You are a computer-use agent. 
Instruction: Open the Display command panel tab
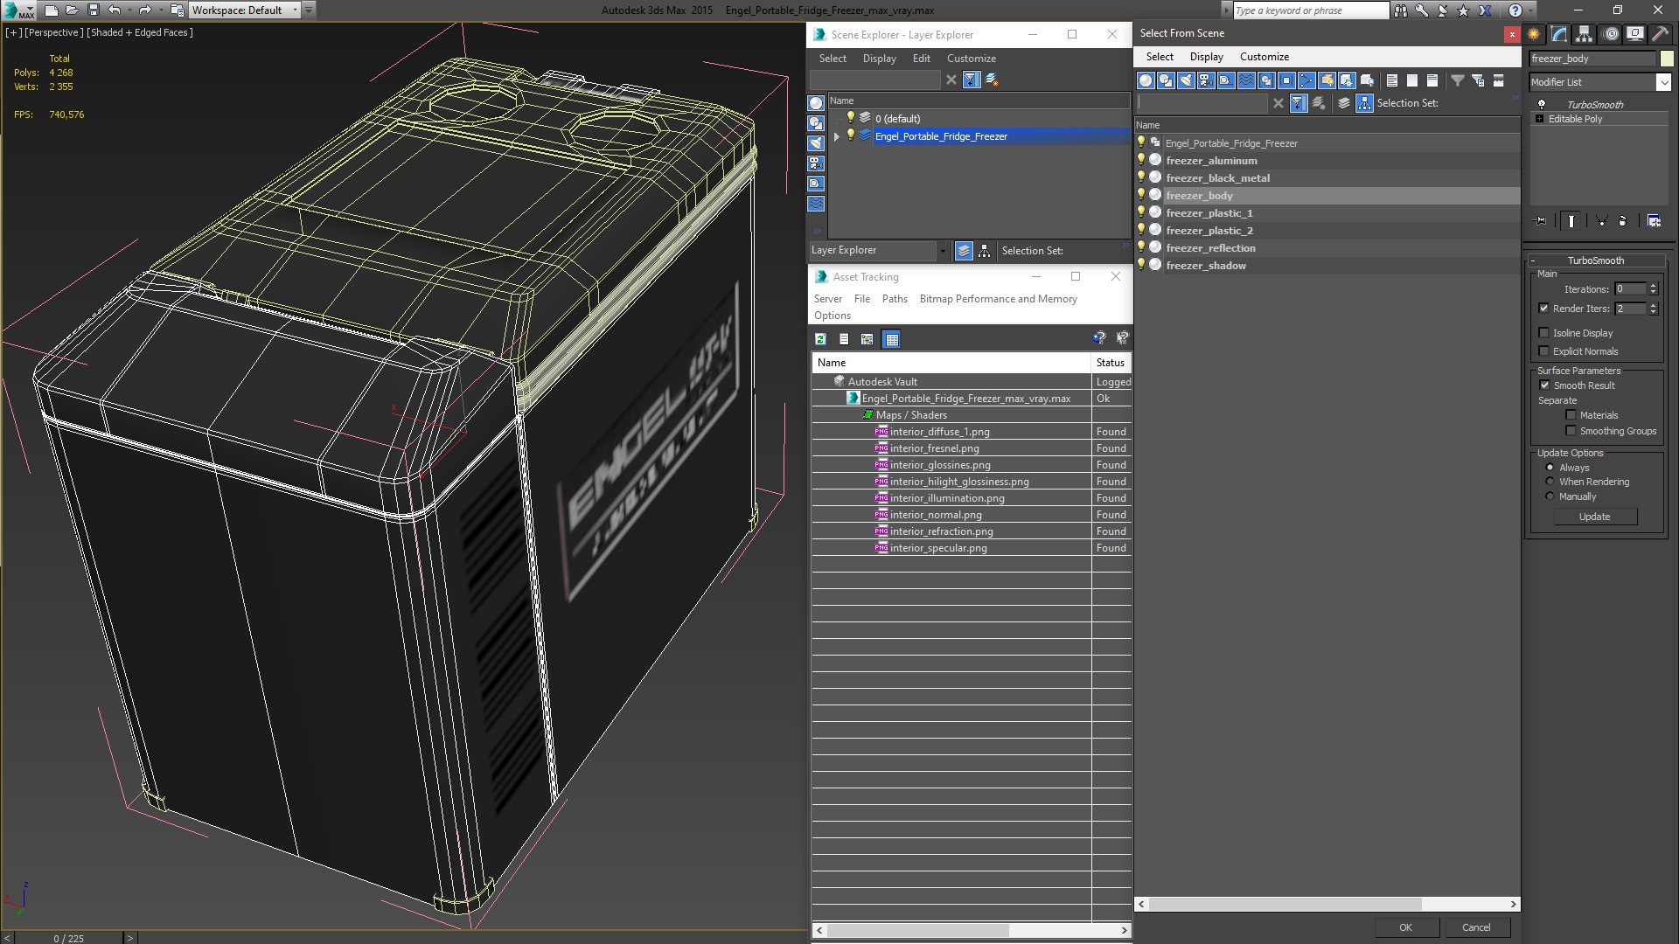click(x=1634, y=34)
